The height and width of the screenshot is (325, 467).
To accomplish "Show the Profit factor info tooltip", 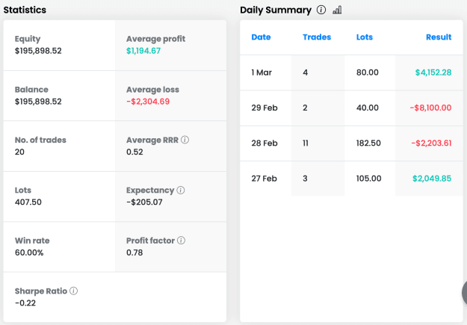I will pos(181,241).
